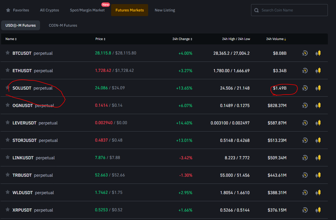
Task: Open the BTCUSDT perpetual contract
Action: pyautogui.click(x=33, y=53)
